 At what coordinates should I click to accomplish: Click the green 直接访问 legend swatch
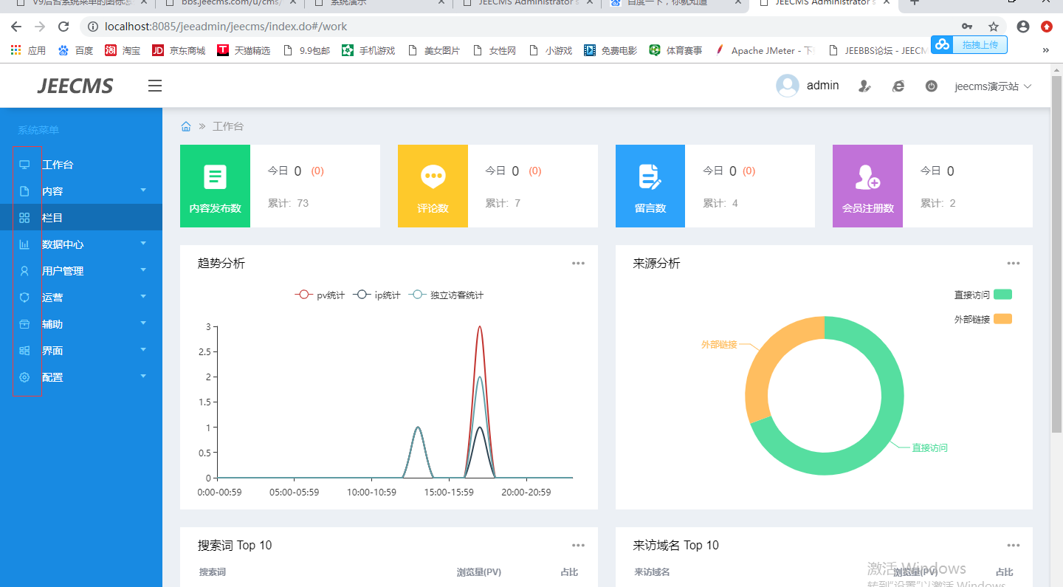click(x=1002, y=295)
